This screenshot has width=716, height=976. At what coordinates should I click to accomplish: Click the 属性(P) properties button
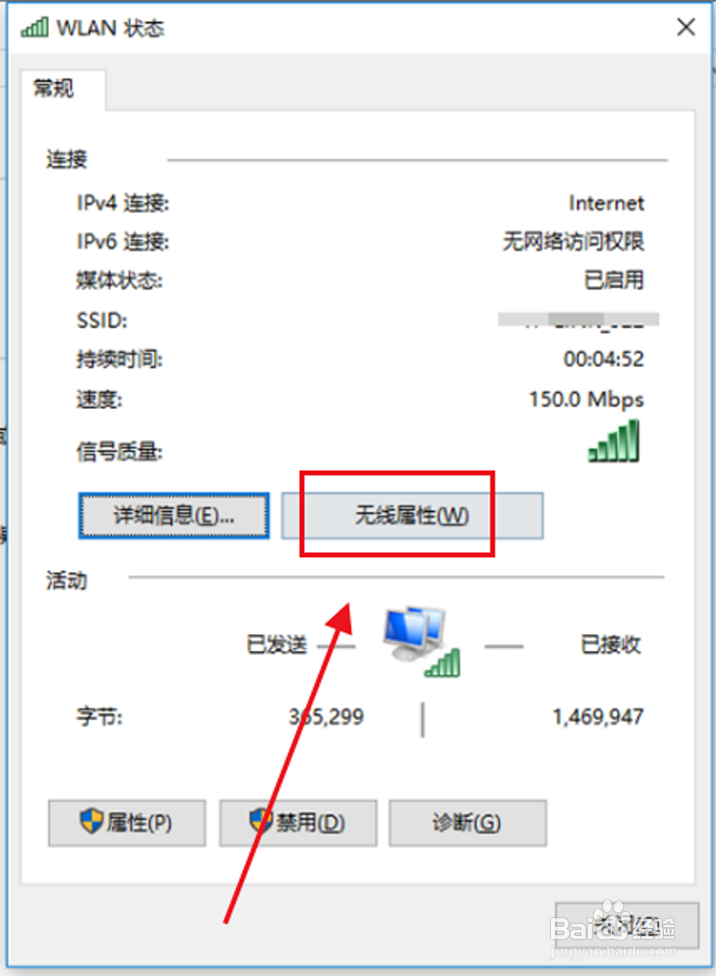coord(127,823)
